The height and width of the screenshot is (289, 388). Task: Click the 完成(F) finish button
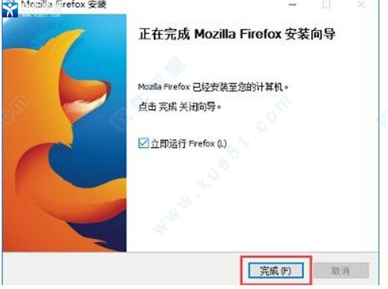click(x=276, y=270)
